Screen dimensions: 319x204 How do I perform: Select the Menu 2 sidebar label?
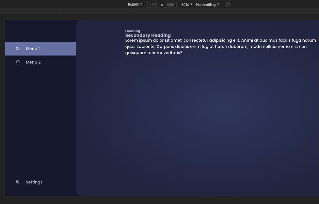pyautogui.click(x=33, y=62)
